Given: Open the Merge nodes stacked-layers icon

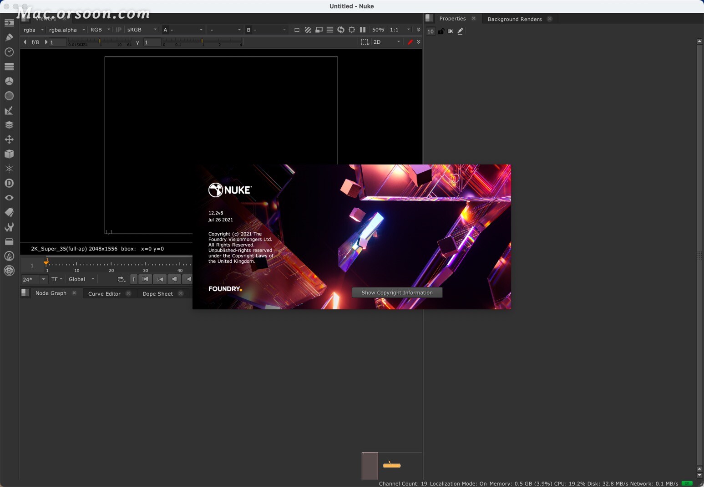Looking at the screenshot, I should [9, 125].
